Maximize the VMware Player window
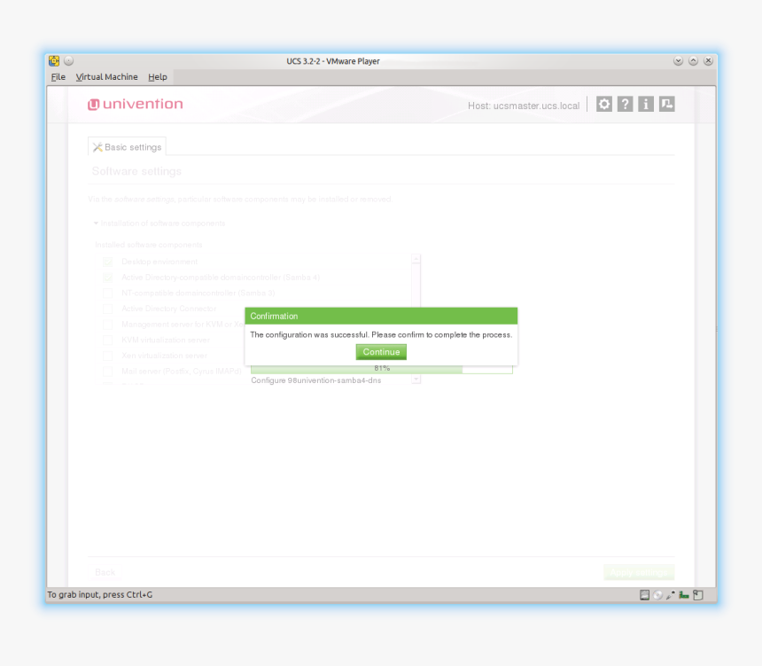 click(694, 61)
